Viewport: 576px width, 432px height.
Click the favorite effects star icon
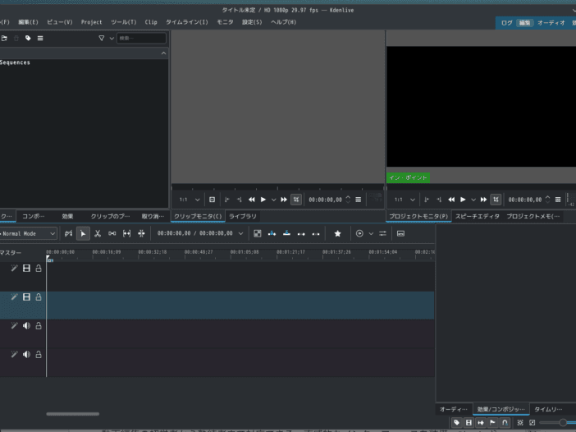click(x=337, y=233)
